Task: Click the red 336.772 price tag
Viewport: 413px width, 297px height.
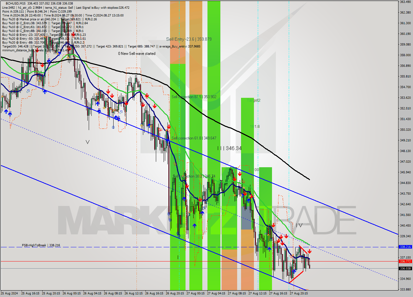Action: click(x=405, y=261)
